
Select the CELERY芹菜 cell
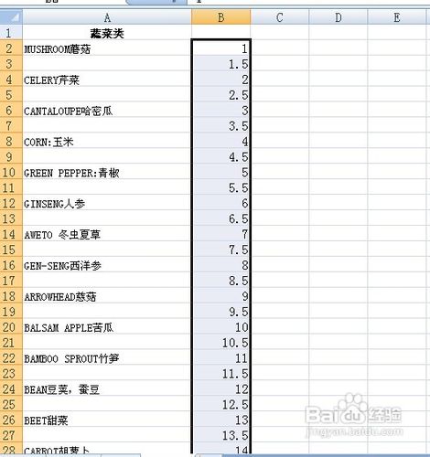click(107, 79)
